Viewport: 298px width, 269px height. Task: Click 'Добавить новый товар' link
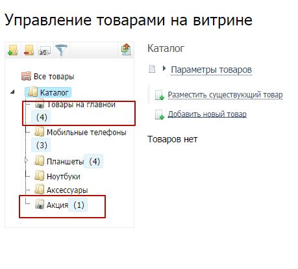(207, 114)
